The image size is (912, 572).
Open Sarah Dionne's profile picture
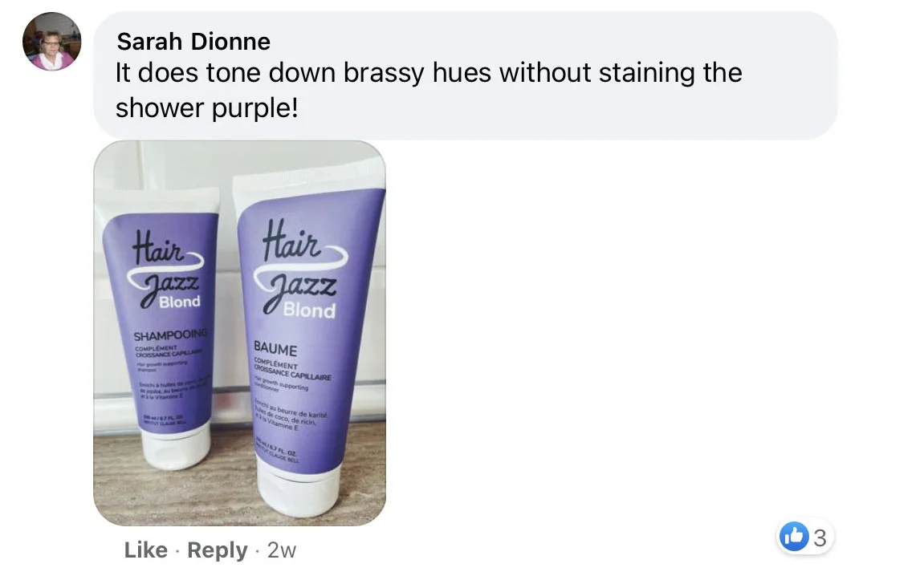[51, 41]
